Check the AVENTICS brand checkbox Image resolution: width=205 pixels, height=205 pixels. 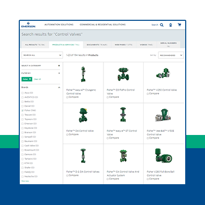(x=22, y=97)
